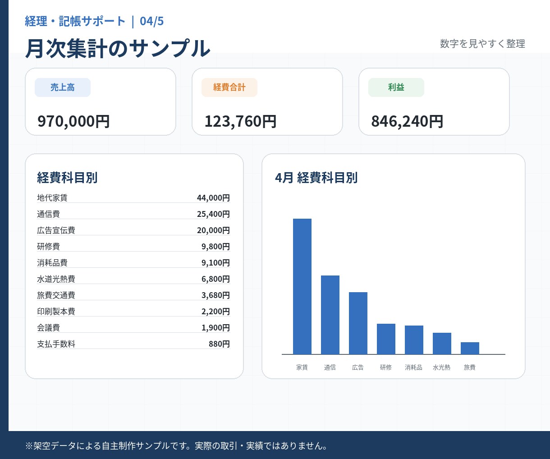Select the 20,000円 amount

(213, 230)
